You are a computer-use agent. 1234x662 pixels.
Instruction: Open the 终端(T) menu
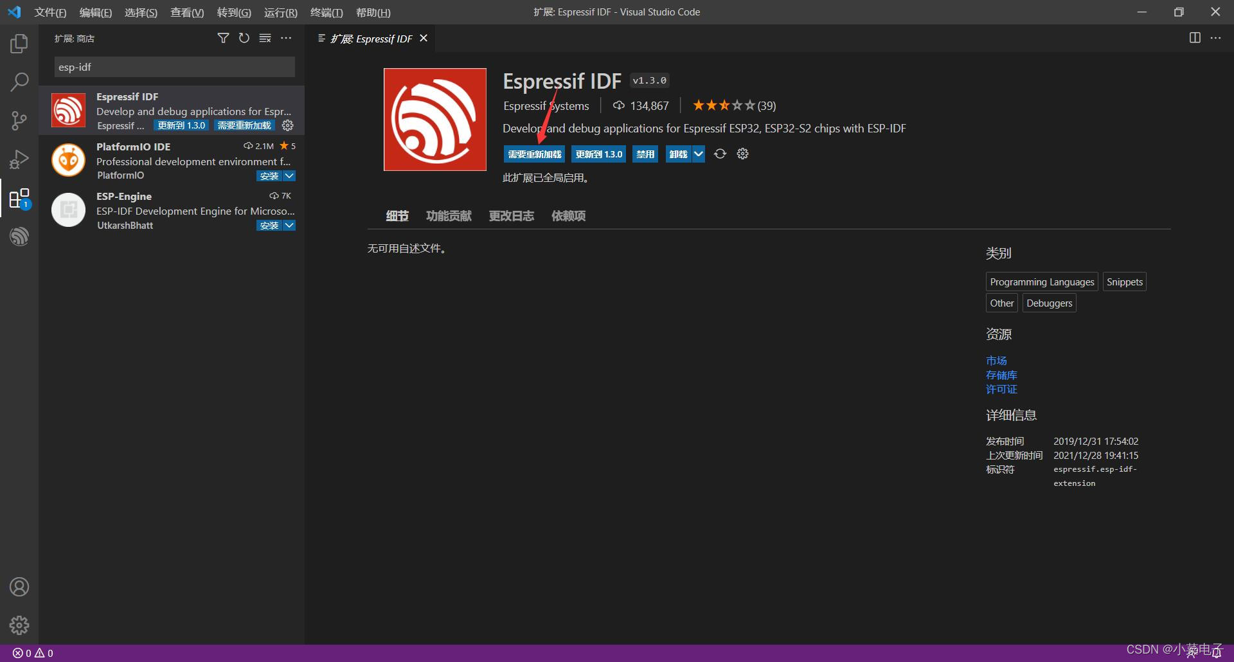coord(326,12)
